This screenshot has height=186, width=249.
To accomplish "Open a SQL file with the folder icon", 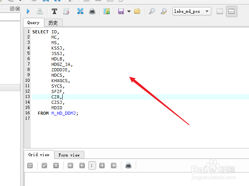I will (x=137, y=11).
